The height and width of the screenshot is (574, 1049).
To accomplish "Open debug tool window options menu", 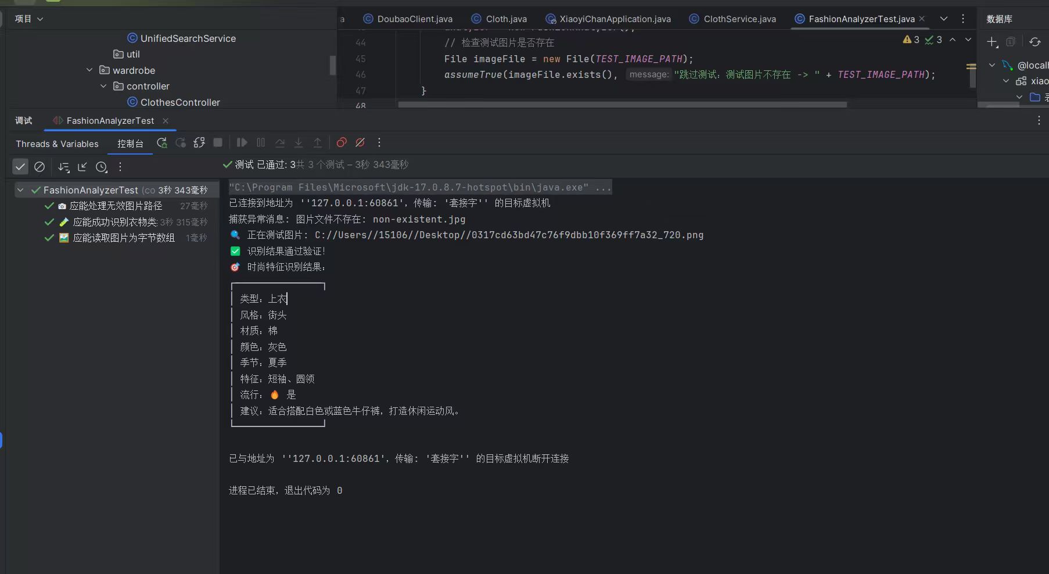I will [x=1039, y=120].
